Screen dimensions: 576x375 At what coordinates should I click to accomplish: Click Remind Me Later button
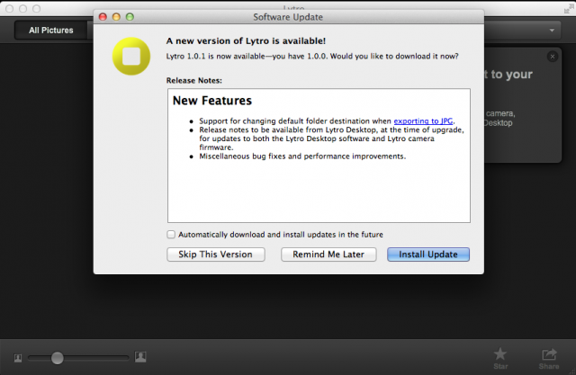pyautogui.click(x=328, y=254)
